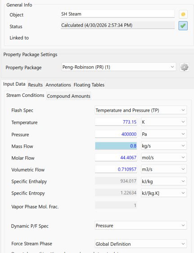The height and width of the screenshot is (253, 194).
Task: Select the Pressure value field 400000
Action: [x=116, y=134]
